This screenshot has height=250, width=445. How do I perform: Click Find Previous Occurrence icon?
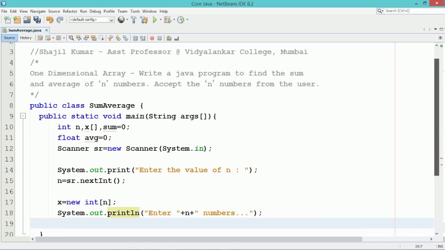coord(79,38)
